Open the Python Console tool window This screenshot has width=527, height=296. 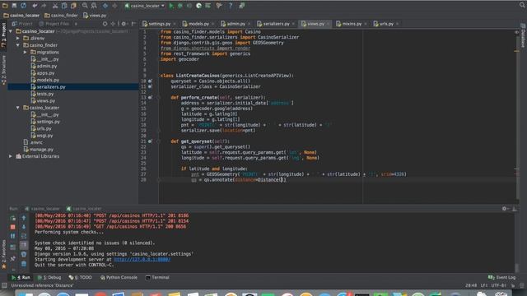(x=119, y=278)
